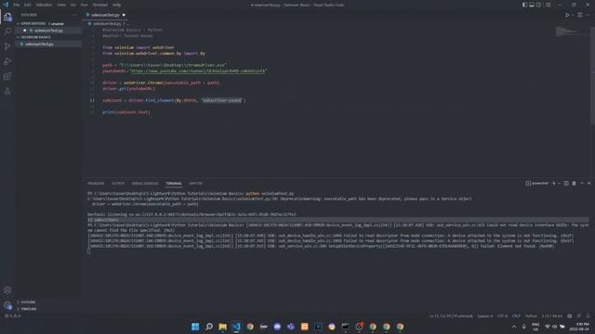The width and height of the screenshot is (595, 334).
Task: Click the powershell terminal label
Action: (x=537, y=184)
